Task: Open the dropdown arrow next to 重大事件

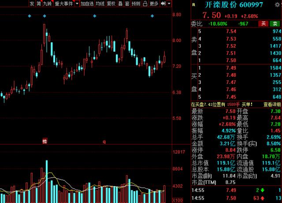Action: (x=77, y=4)
